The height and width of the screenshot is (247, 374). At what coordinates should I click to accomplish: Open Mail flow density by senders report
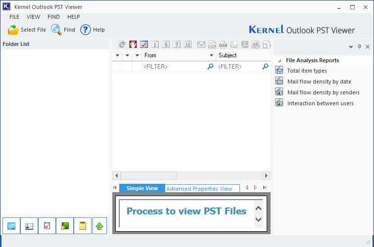pyautogui.click(x=323, y=92)
